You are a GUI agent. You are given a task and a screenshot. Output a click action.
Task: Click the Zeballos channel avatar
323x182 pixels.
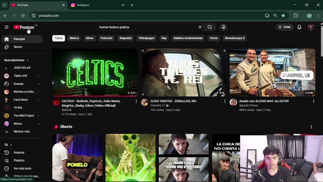tap(145, 102)
